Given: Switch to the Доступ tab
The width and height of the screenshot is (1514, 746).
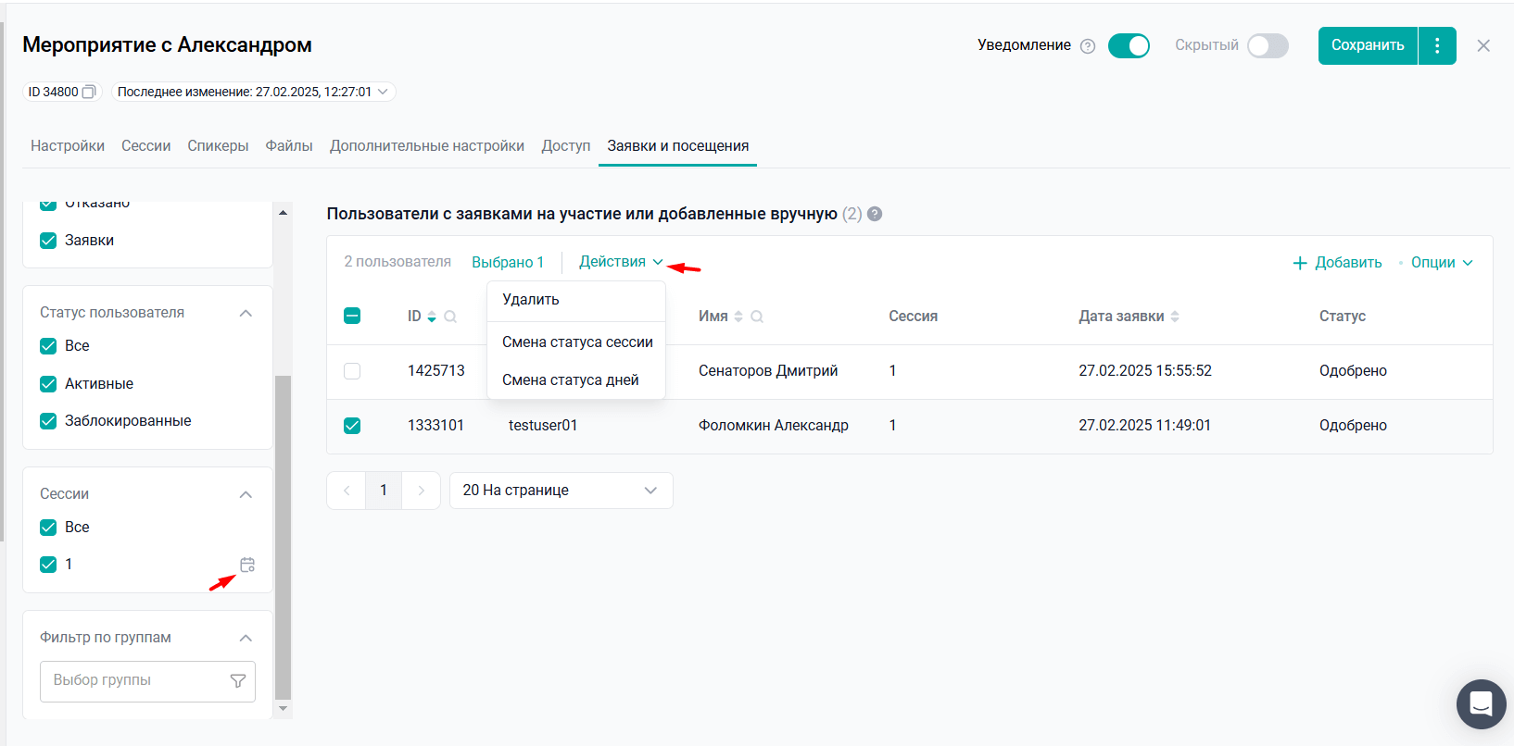Looking at the screenshot, I should click(566, 146).
